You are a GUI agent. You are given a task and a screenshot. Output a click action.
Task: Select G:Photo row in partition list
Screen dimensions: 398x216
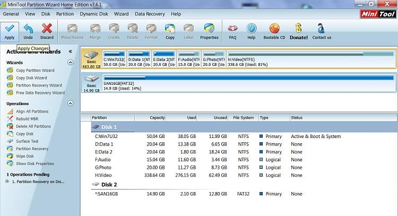pos(244,168)
